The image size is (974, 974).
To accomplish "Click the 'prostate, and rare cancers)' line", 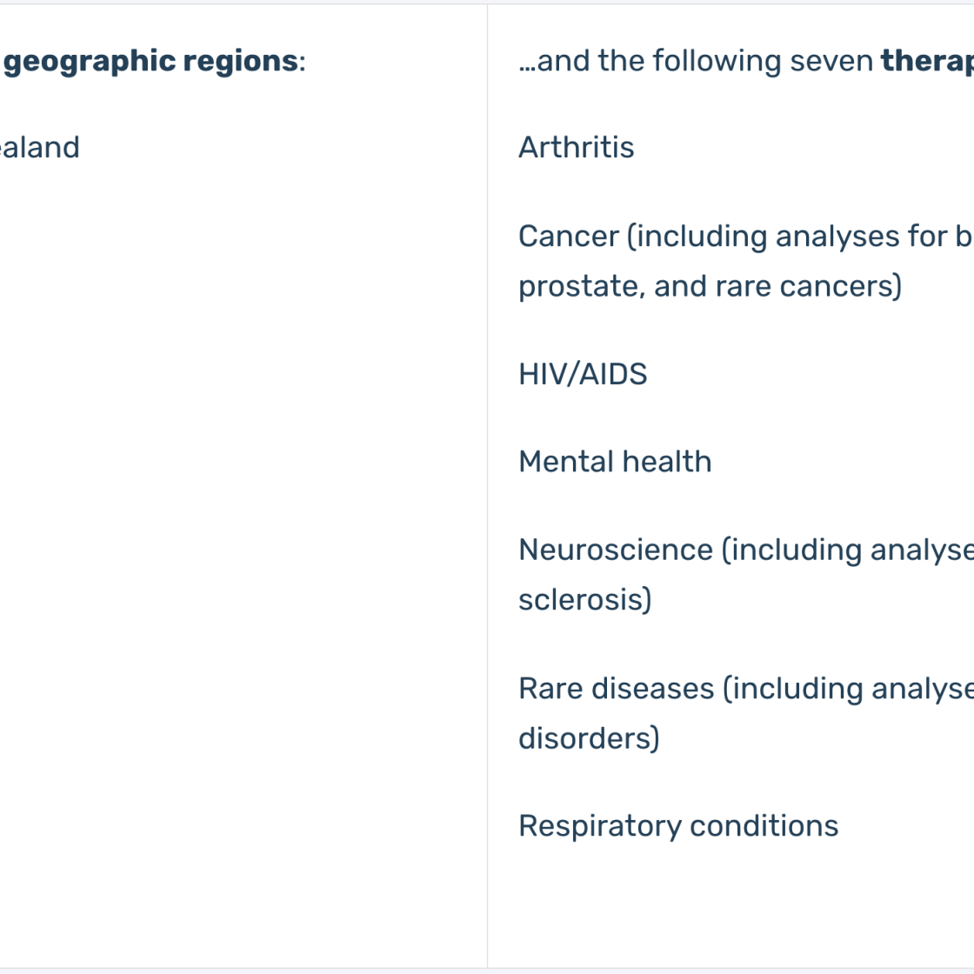I will pyautogui.click(x=710, y=286).
